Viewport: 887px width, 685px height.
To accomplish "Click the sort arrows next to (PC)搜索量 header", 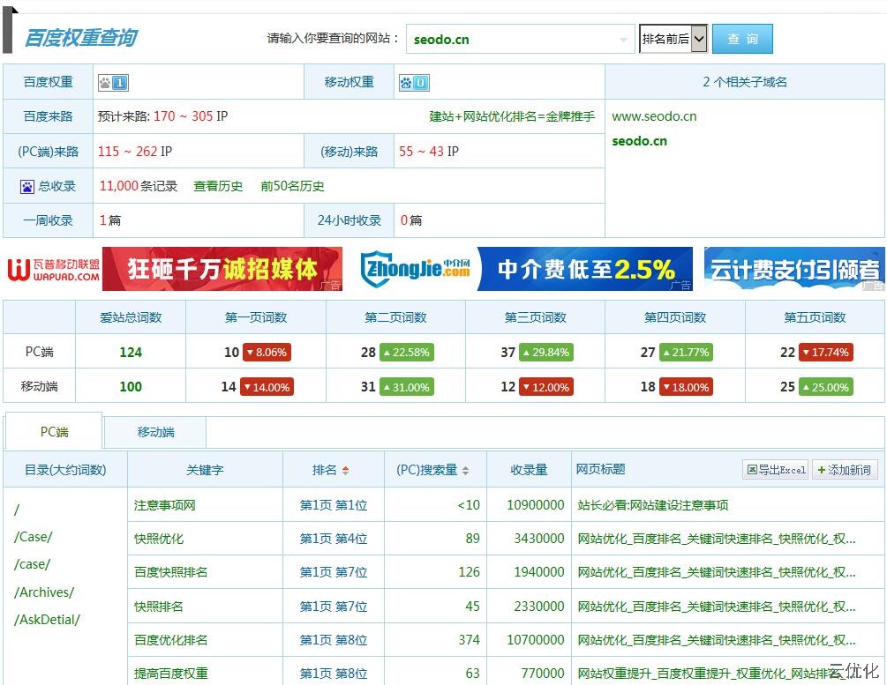I will tap(465, 470).
